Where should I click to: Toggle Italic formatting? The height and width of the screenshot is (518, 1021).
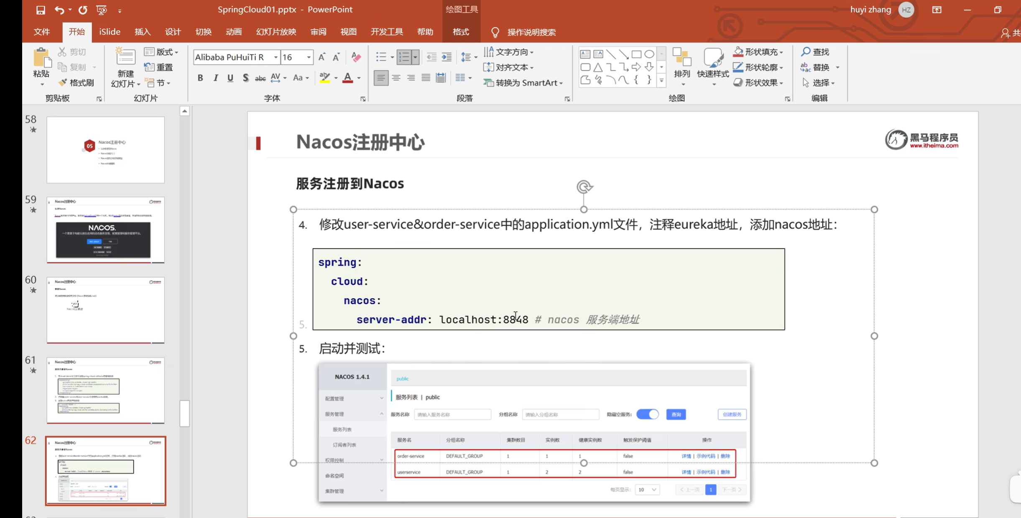pos(216,78)
